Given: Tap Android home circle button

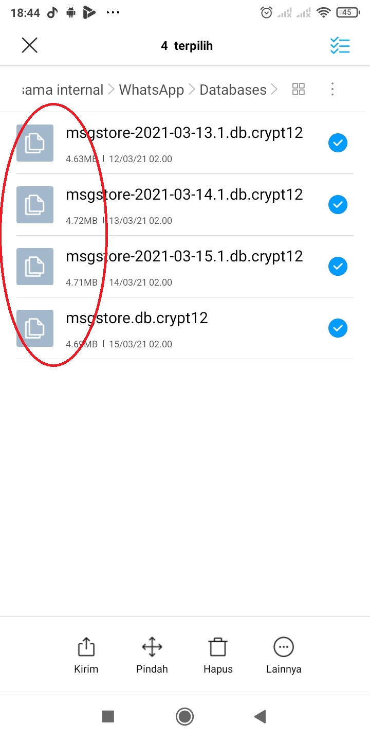Looking at the screenshot, I should [x=184, y=716].
